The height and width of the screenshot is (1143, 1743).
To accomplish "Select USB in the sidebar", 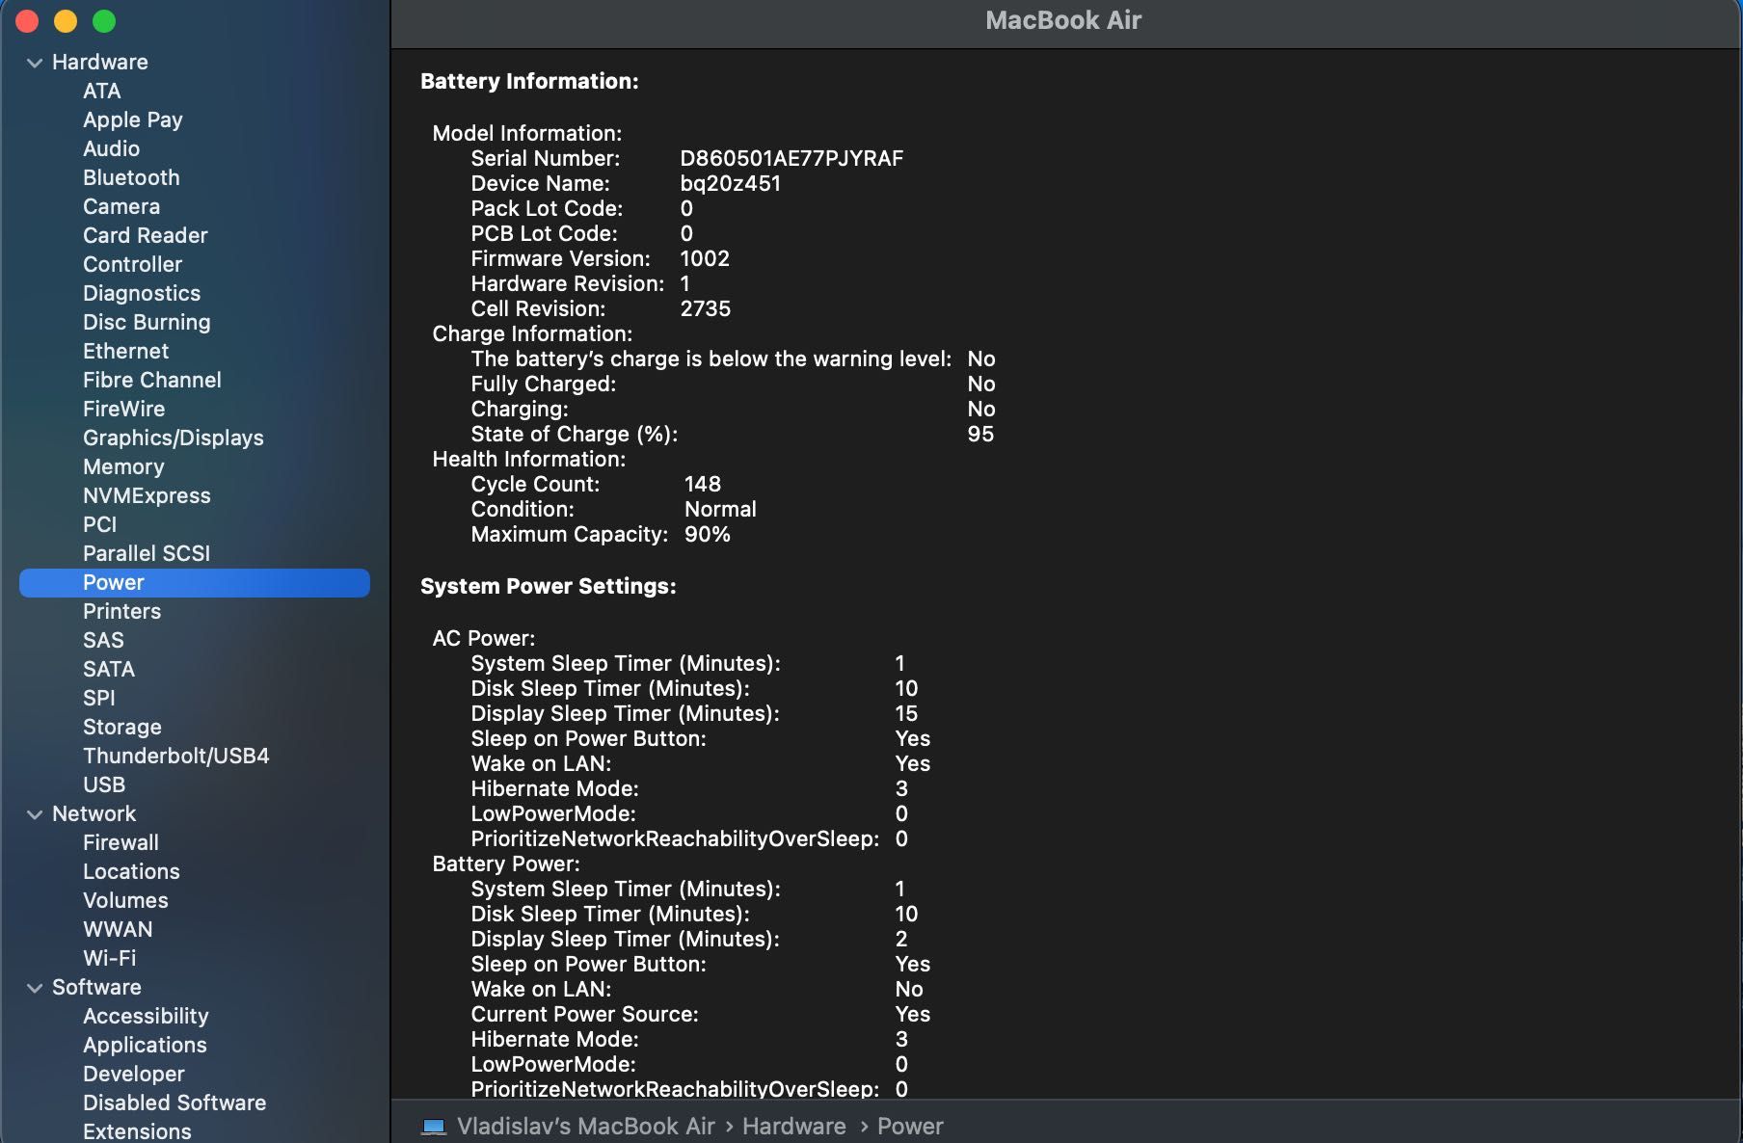I will pyautogui.click(x=104, y=784).
